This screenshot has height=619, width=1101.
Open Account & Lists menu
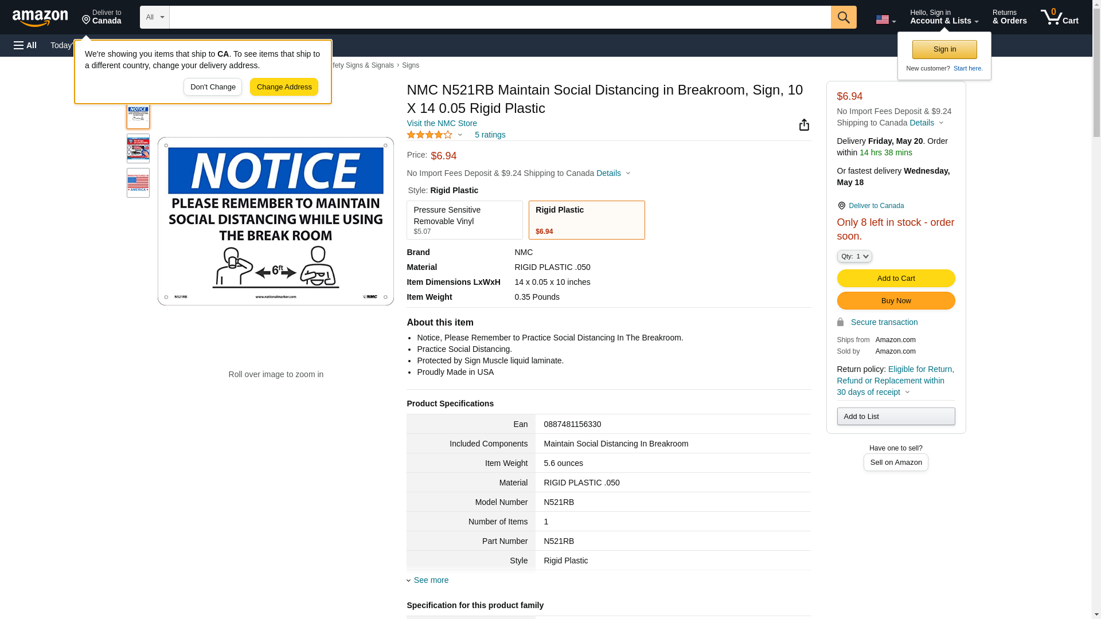943,17
